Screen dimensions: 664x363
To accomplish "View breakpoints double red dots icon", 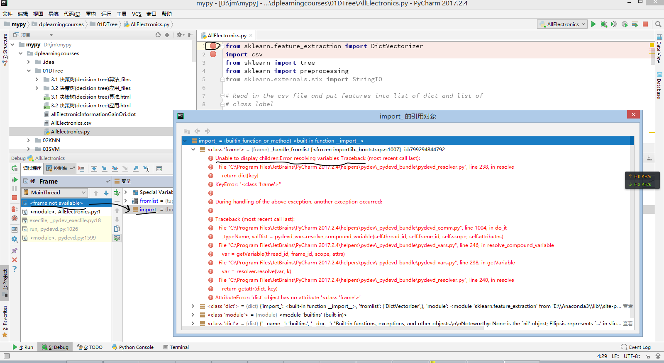I will (15, 209).
